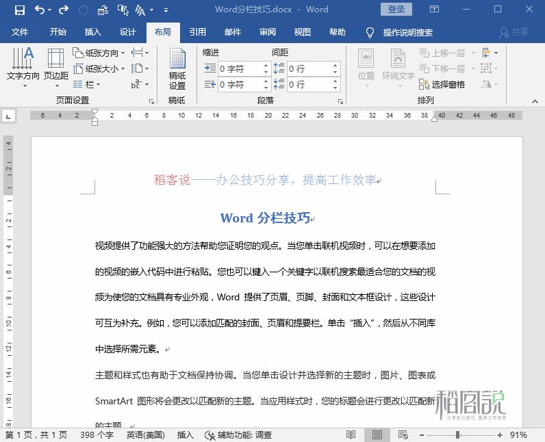545x442 pixels.
Task: Switch to Web Layout view
Action: pyautogui.click(x=403, y=434)
